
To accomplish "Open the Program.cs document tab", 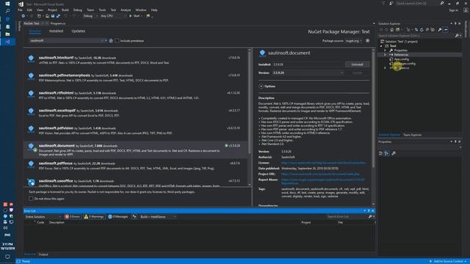I will (x=58, y=23).
